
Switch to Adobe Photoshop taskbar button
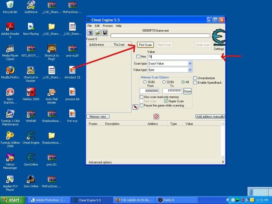click(x=49, y=200)
